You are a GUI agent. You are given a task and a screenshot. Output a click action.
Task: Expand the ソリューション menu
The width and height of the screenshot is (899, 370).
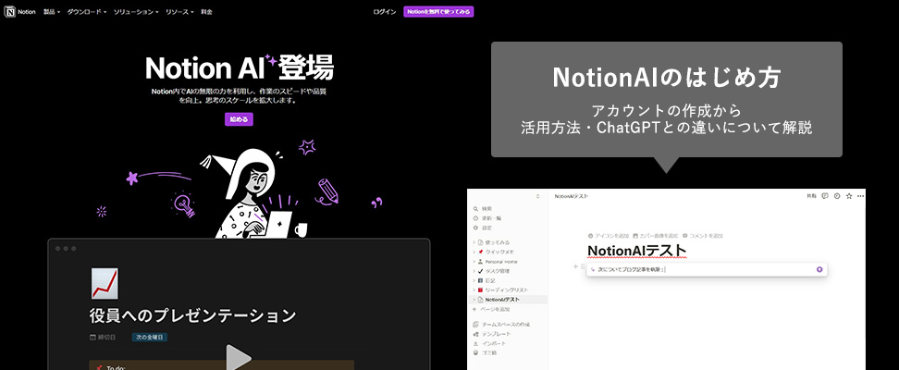point(136,11)
